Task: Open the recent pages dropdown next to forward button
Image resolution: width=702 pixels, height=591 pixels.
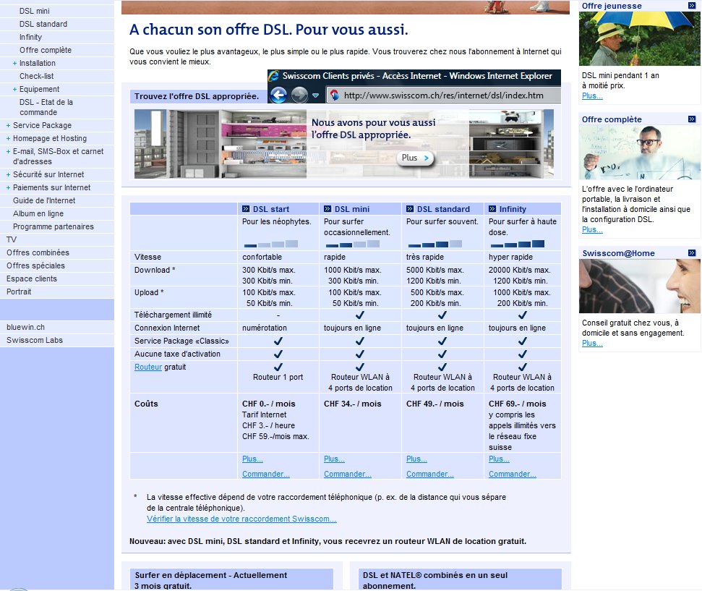Action: coord(316,95)
